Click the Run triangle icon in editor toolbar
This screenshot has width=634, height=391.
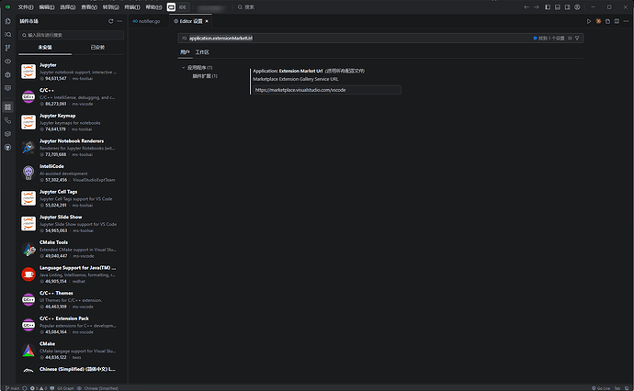coord(590,19)
